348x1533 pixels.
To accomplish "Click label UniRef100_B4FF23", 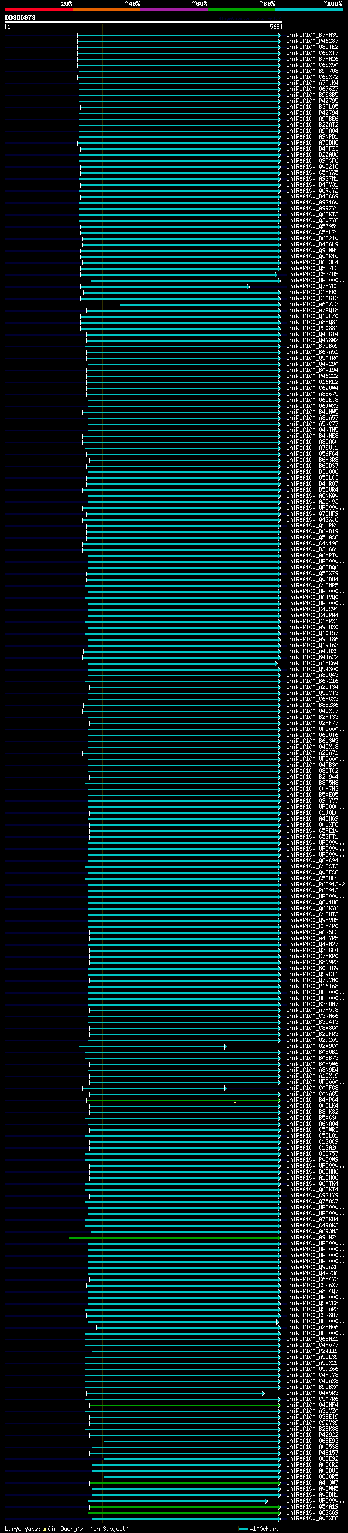I will click(x=312, y=149).
